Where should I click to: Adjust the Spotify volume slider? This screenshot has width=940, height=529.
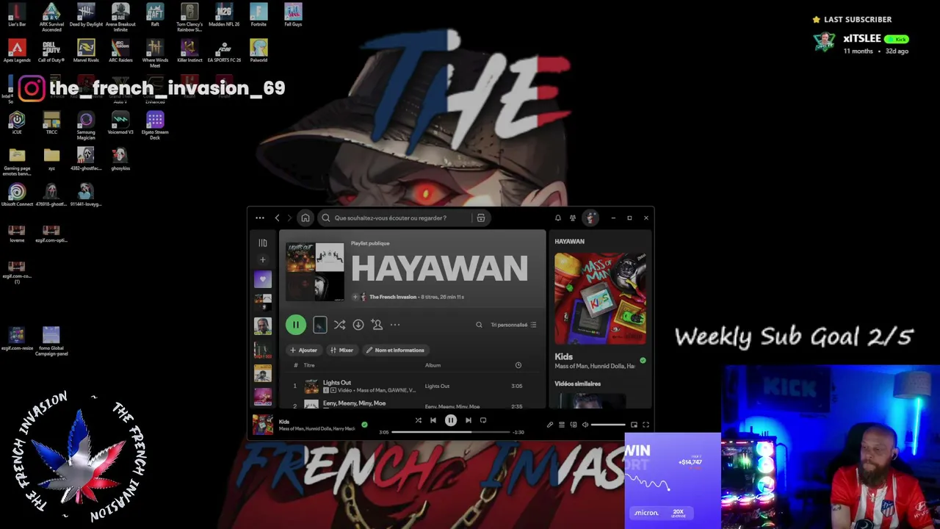(608, 425)
